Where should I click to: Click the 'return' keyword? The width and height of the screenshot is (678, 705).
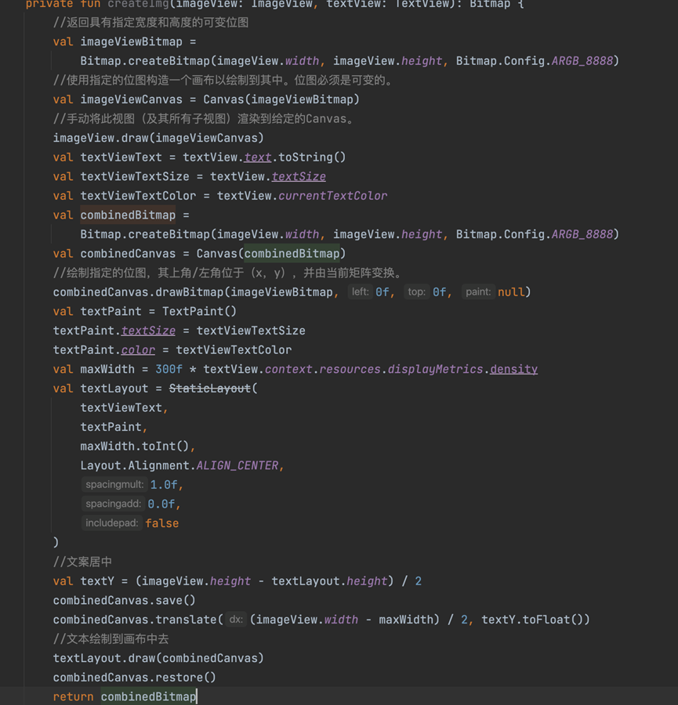point(74,697)
